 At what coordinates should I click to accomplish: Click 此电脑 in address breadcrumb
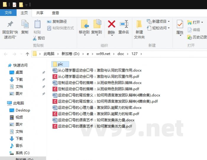pos(49,54)
